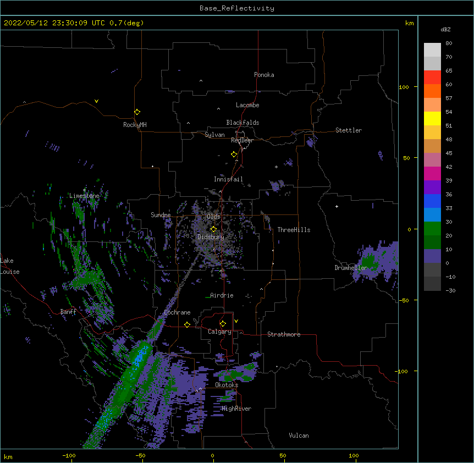Click the Ponoka city label
The width and height of the screenshot is (474, 463).
(x=264, y=75)
